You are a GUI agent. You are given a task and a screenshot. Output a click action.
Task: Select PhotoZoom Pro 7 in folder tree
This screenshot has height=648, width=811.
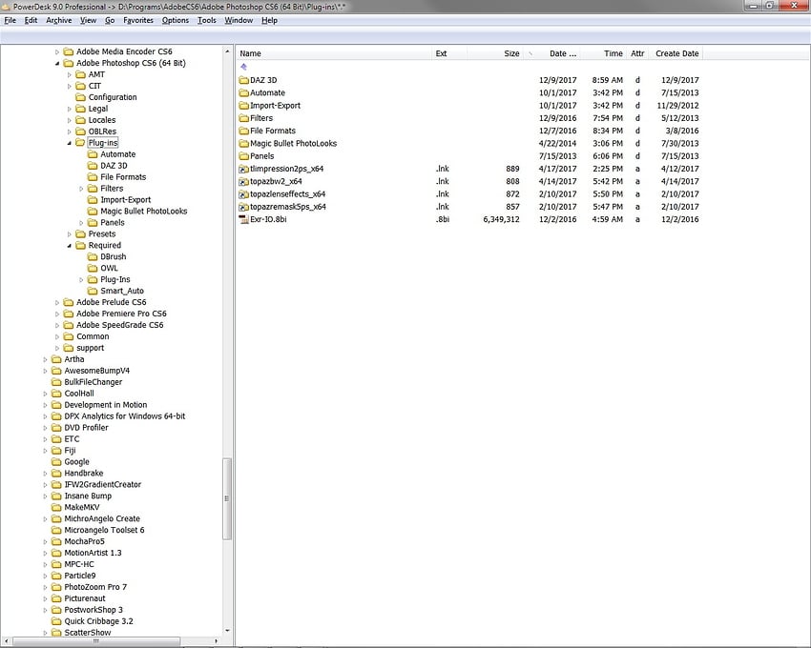(x=95, y=587)
